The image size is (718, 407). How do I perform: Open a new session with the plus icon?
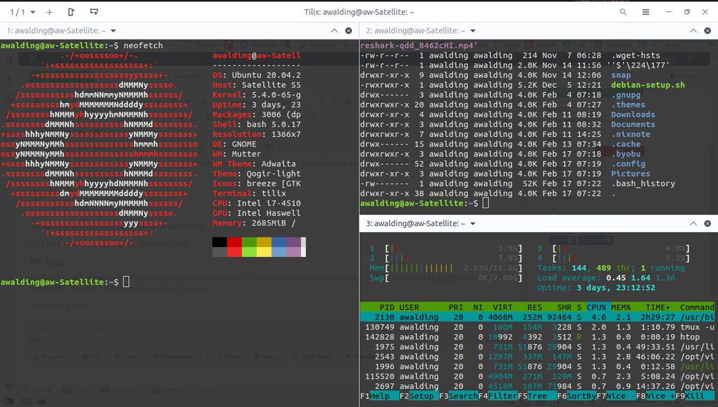pyautogui.click(x=49, y=11)
